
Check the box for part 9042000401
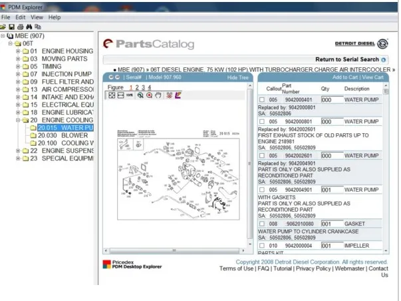point(262,100)
